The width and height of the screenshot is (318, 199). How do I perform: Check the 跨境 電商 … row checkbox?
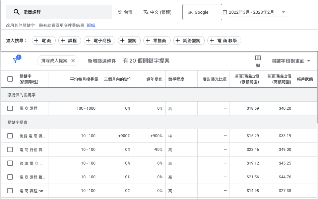pos(10,163)
